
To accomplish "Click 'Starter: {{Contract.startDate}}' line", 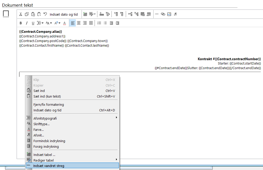I will pyautogui.click(x=239, y=64).
